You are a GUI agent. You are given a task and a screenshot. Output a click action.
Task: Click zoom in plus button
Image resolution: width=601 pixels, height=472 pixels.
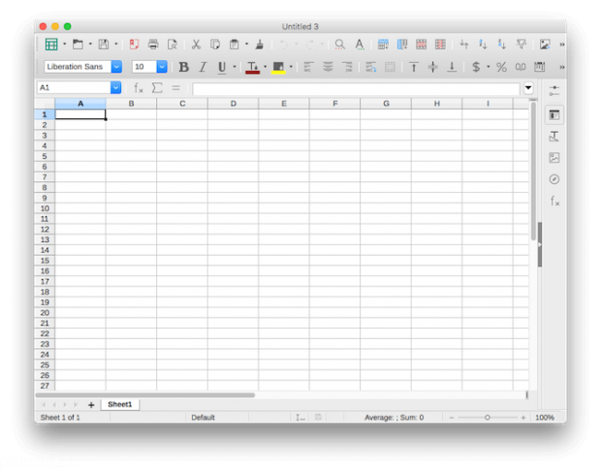pyautogui.click(x=523, y=418)
